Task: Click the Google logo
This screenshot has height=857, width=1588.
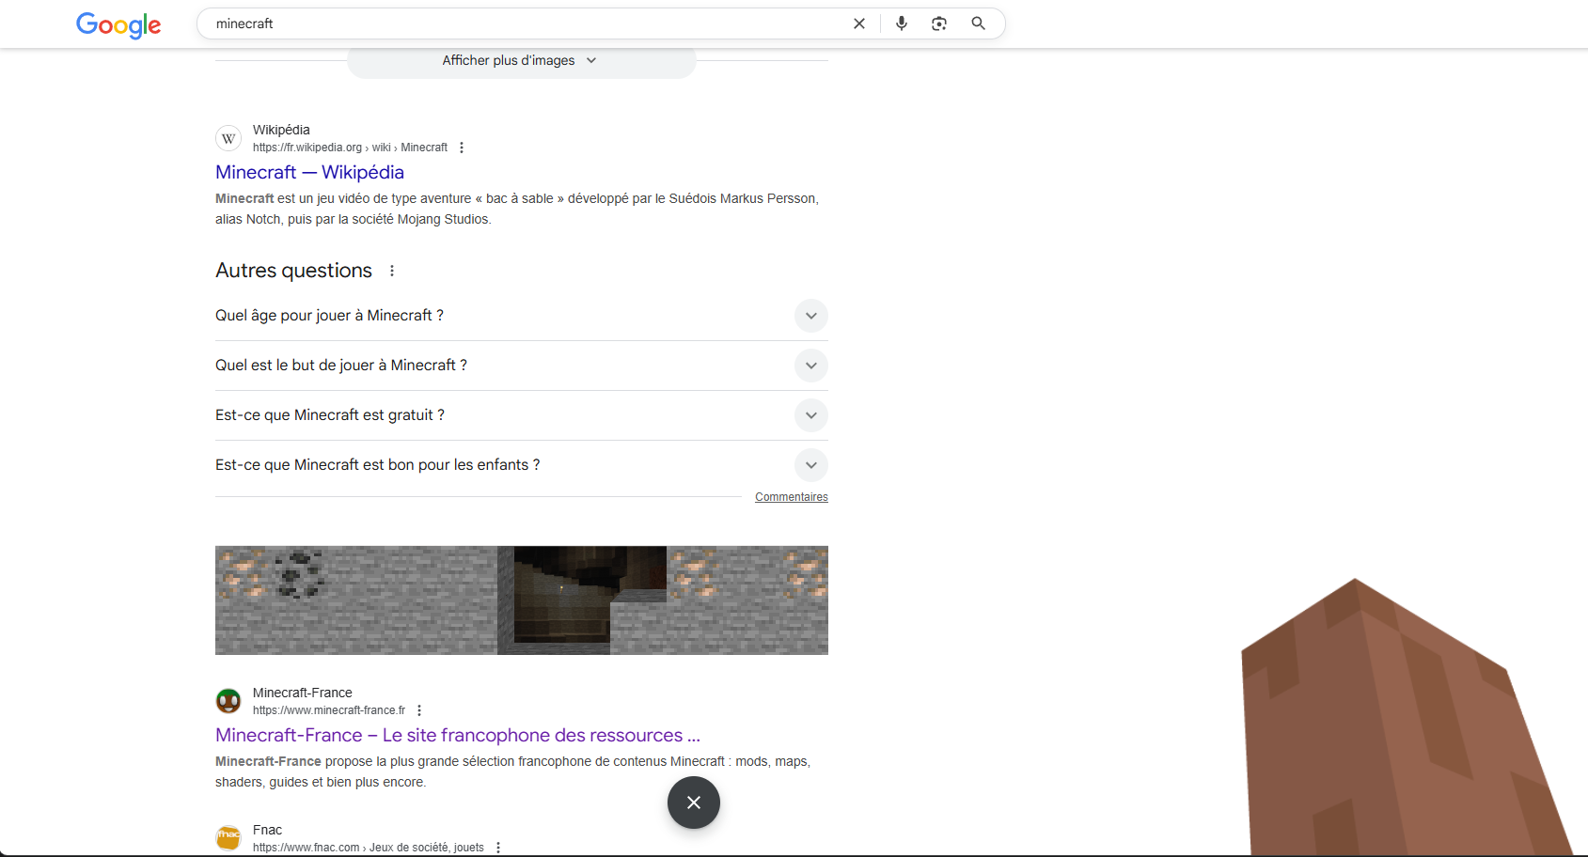Action: coord(118,24)
